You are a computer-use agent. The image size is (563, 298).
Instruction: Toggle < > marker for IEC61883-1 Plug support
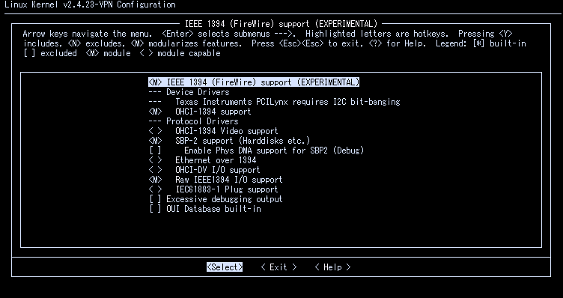[x=155, y=189]
